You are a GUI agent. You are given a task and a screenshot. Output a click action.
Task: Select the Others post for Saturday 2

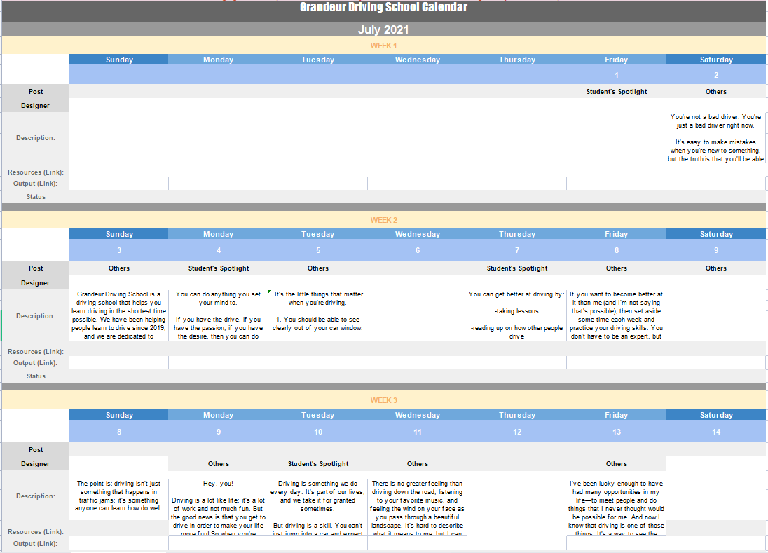[716, 92]
